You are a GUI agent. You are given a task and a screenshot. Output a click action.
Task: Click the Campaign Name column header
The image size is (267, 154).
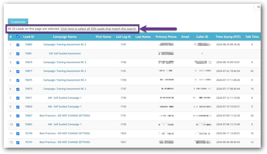click(64, 37)
